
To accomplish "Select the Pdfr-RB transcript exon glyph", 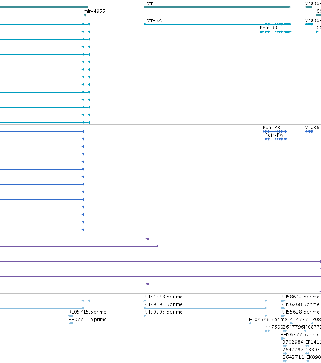I will [x=276, y=32].
